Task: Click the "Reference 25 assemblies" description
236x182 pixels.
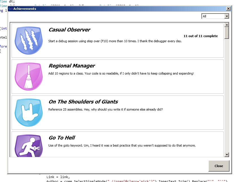Action: click(105, 109)
